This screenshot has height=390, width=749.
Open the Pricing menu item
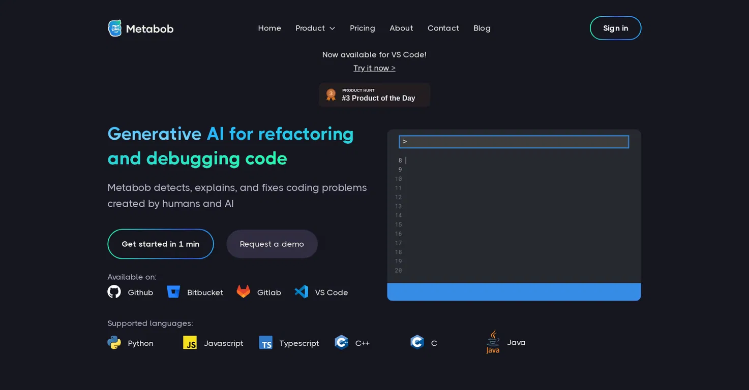point(363,28)
